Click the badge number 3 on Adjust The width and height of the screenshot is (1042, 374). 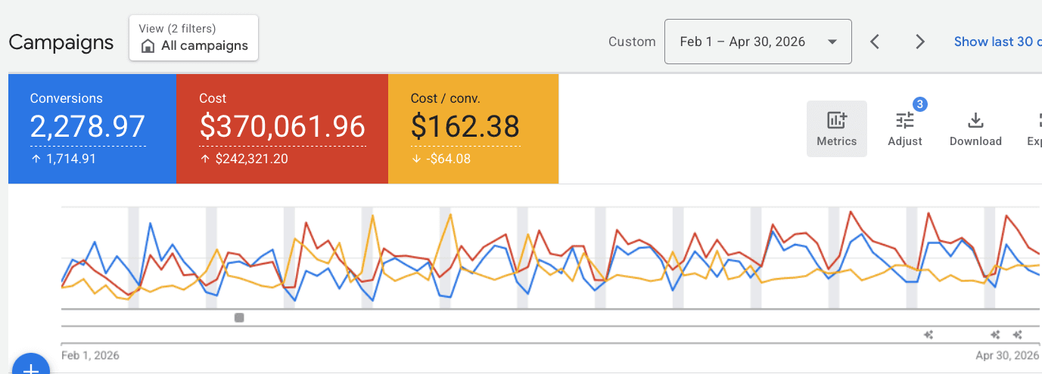point(920,104)
